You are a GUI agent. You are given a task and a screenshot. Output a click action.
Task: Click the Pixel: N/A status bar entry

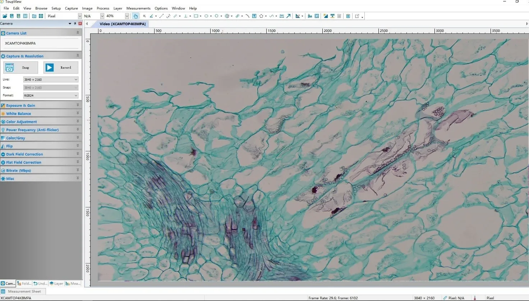click(454, 298)
